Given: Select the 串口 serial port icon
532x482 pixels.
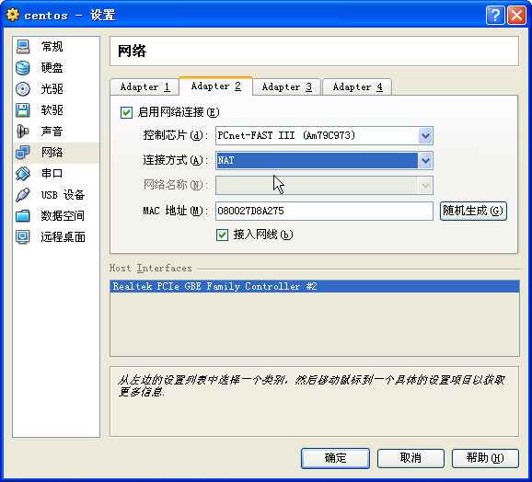Looking at the screenshot, I should 23,174.
